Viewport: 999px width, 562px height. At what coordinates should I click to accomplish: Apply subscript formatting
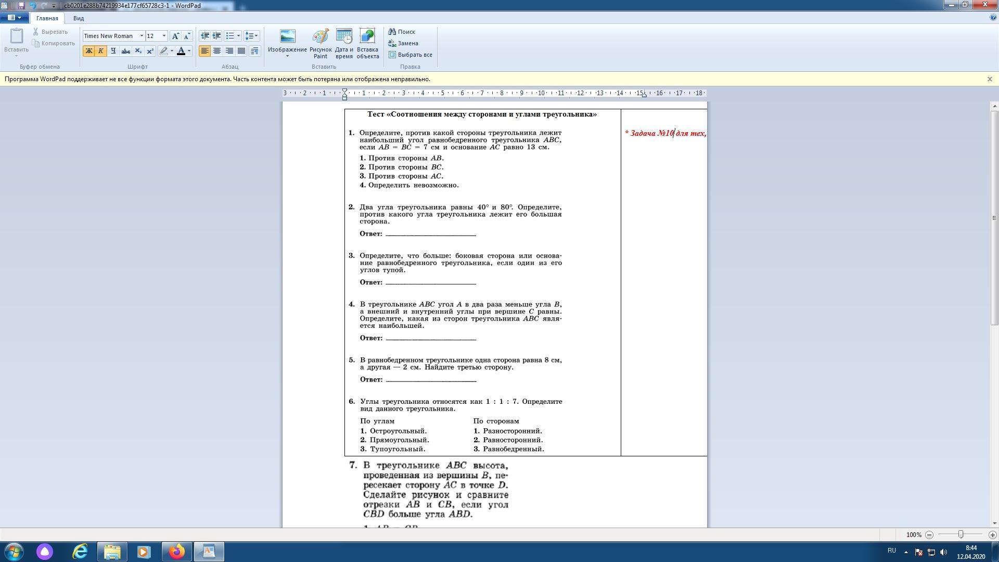point(138,51)
